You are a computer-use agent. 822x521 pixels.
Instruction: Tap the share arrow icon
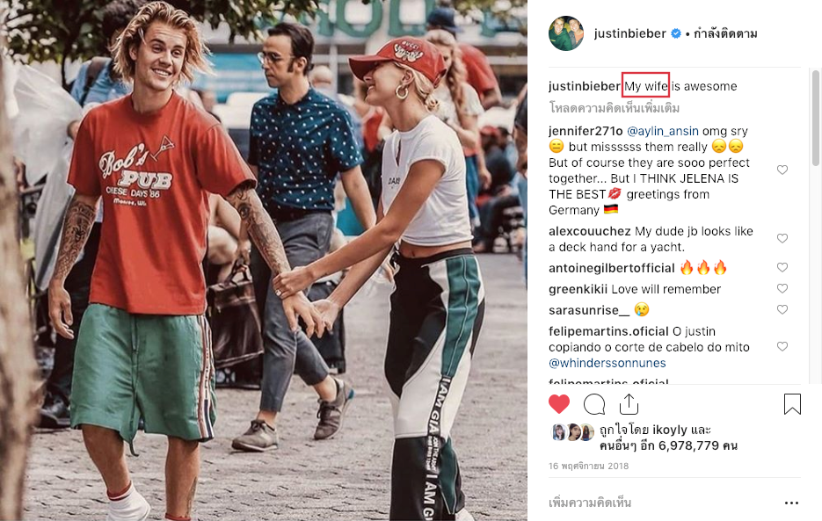(629, 404)
